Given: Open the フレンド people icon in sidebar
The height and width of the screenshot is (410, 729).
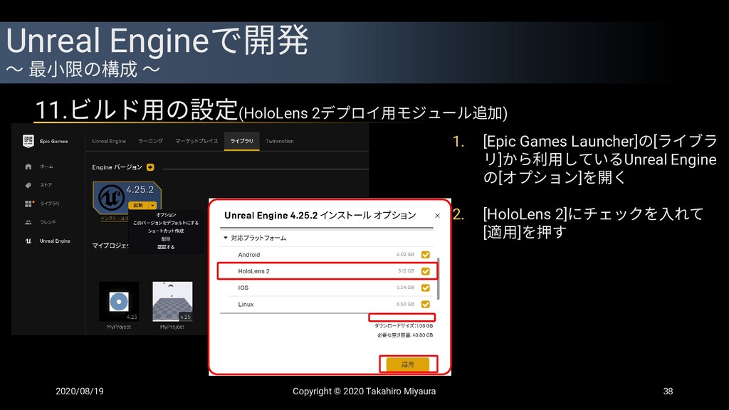Looking at the screenshot, I should pos(28,222).
